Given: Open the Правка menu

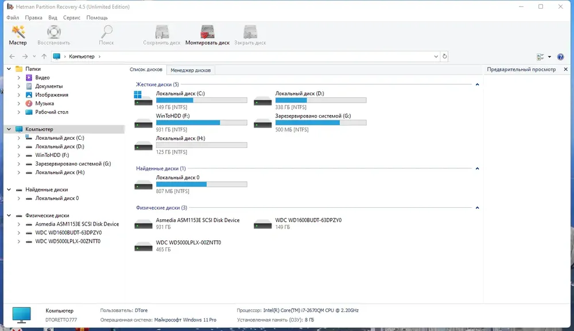Looking at the screenshot, I should pos(33,18).
